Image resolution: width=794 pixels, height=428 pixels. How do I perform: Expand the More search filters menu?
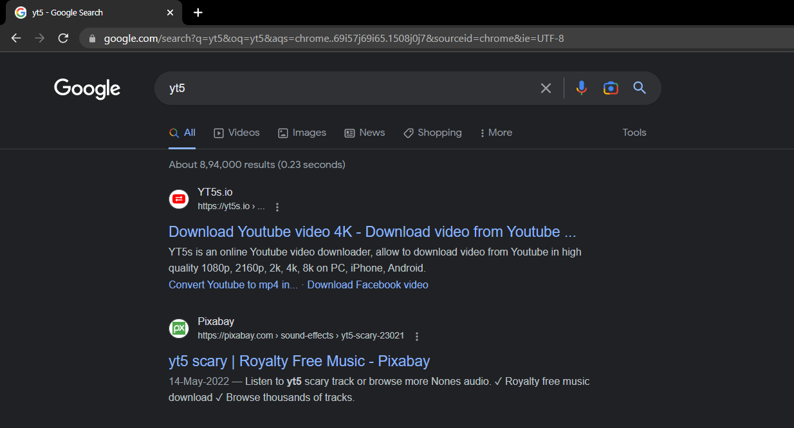[x=496, y=133]
